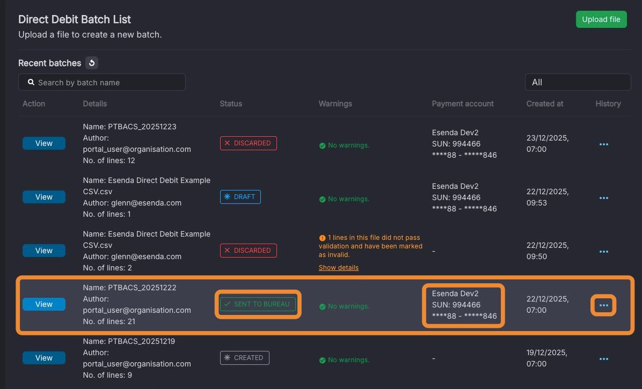Click the Status column header
Image resolution: width=642 pixels, height=389 pixels.
231,104
